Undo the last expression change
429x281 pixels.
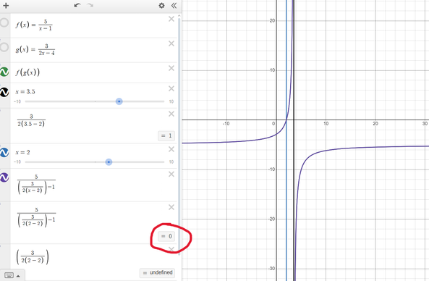click(x=77, y=5)
